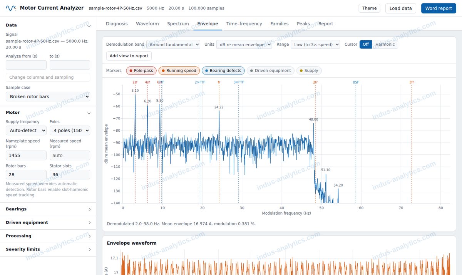Open the Demodulation band dropdown
This screenshot has height=275, width=462.
(173, 45)
